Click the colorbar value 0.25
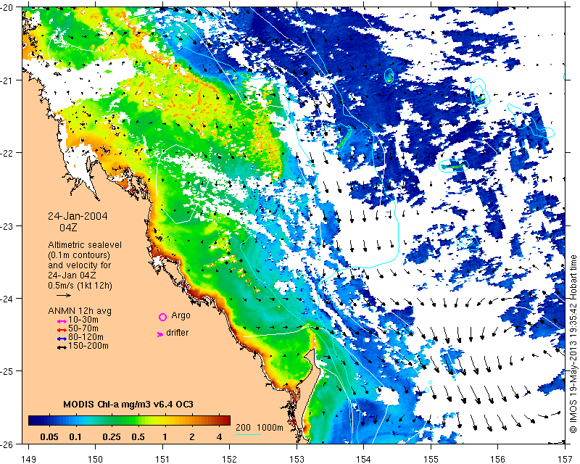The image size is (580, 464). coord(112,437)
